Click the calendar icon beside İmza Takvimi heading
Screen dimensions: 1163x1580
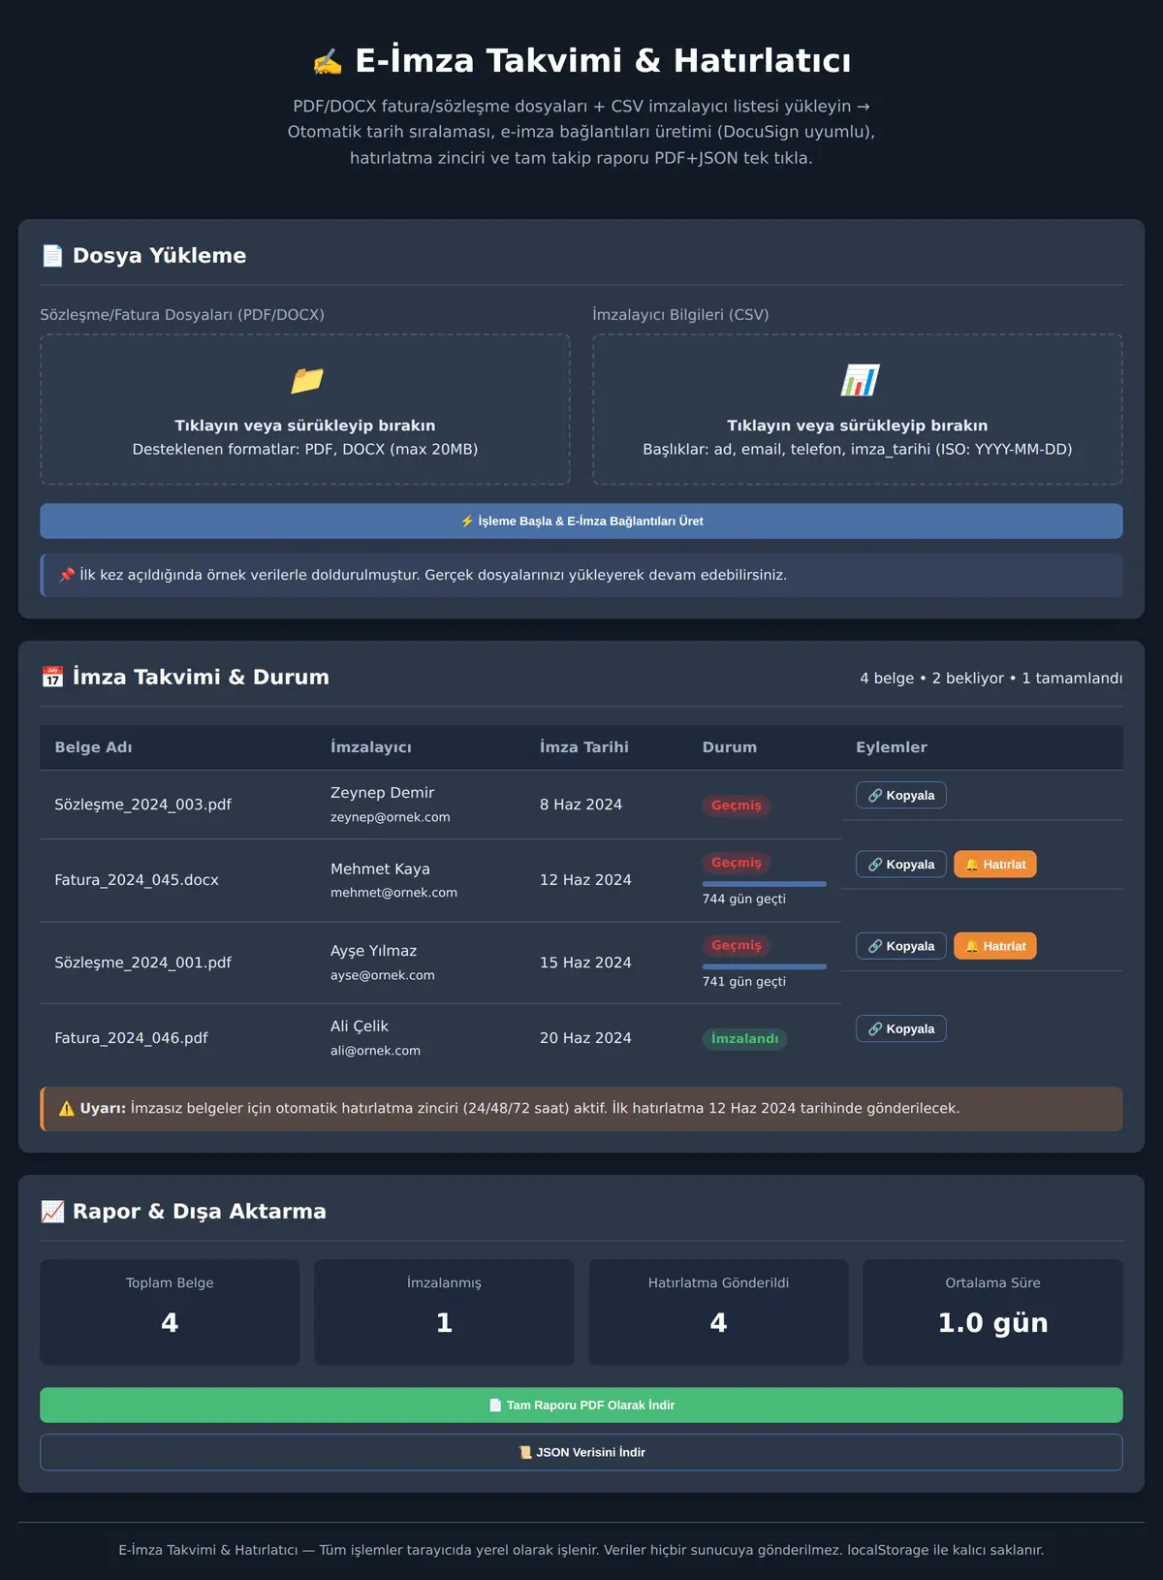[x=52, y=677]
